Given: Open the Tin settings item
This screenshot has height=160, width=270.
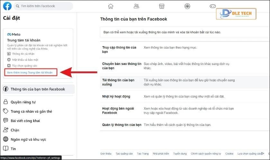Looking at the screenshot, I should click(13, 149).
